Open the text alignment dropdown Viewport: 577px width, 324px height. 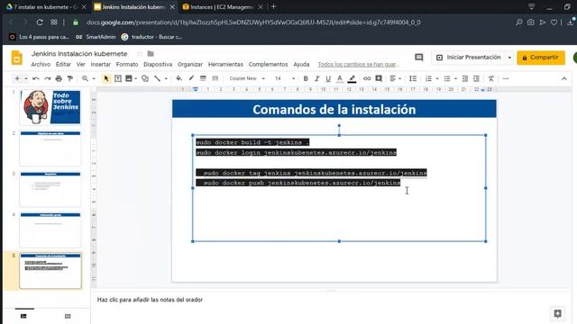[x=395, y=78]
